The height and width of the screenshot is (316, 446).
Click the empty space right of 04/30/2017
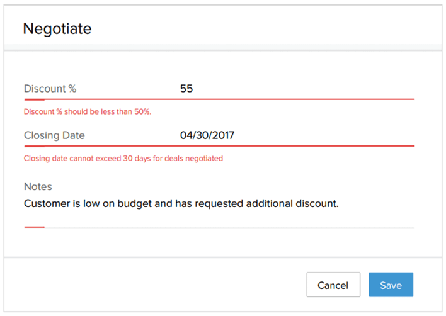[x=324, y=135]
